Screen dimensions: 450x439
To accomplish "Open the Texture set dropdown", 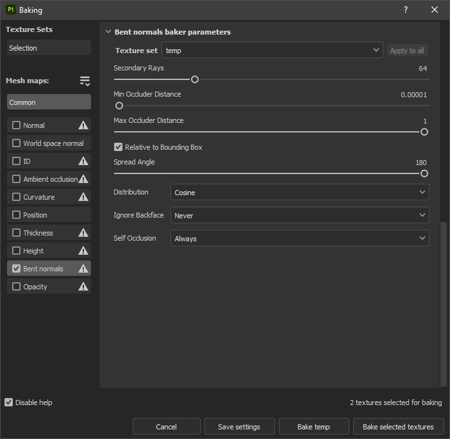I will pyautogui.click(x=272, y=50).
